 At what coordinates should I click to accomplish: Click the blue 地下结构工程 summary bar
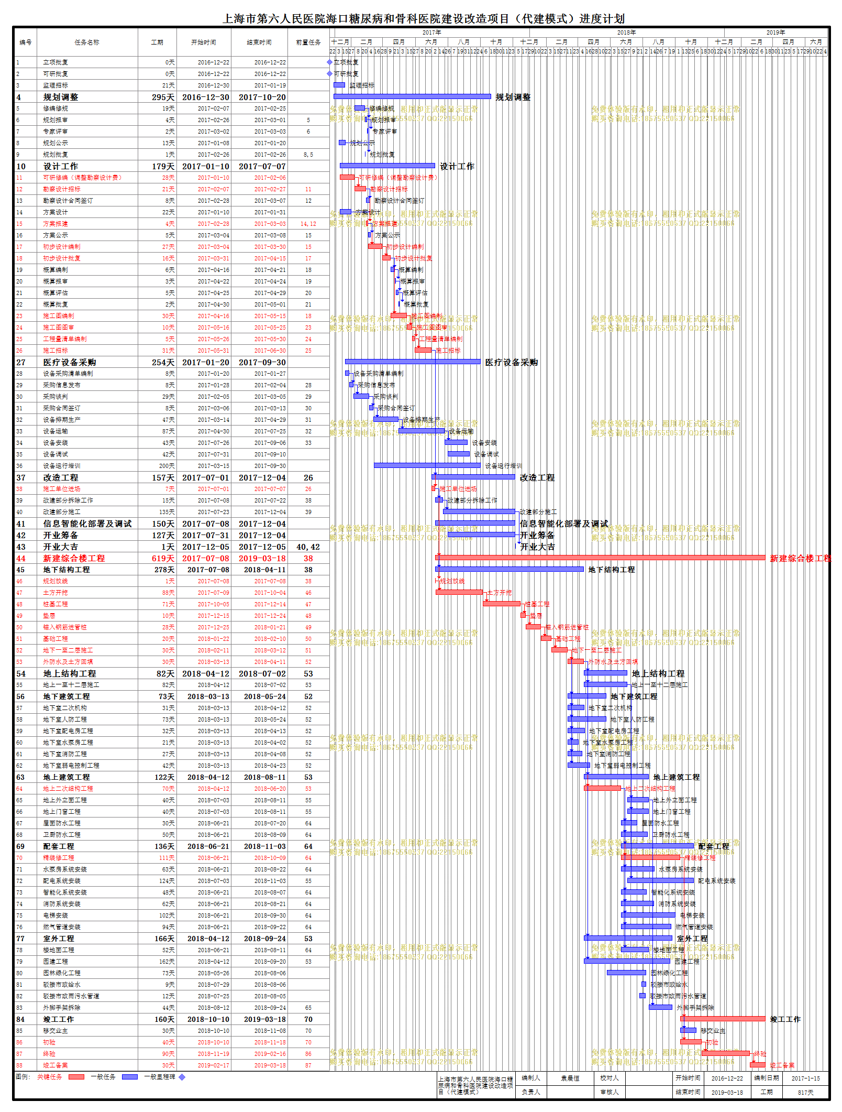[509, 569]
